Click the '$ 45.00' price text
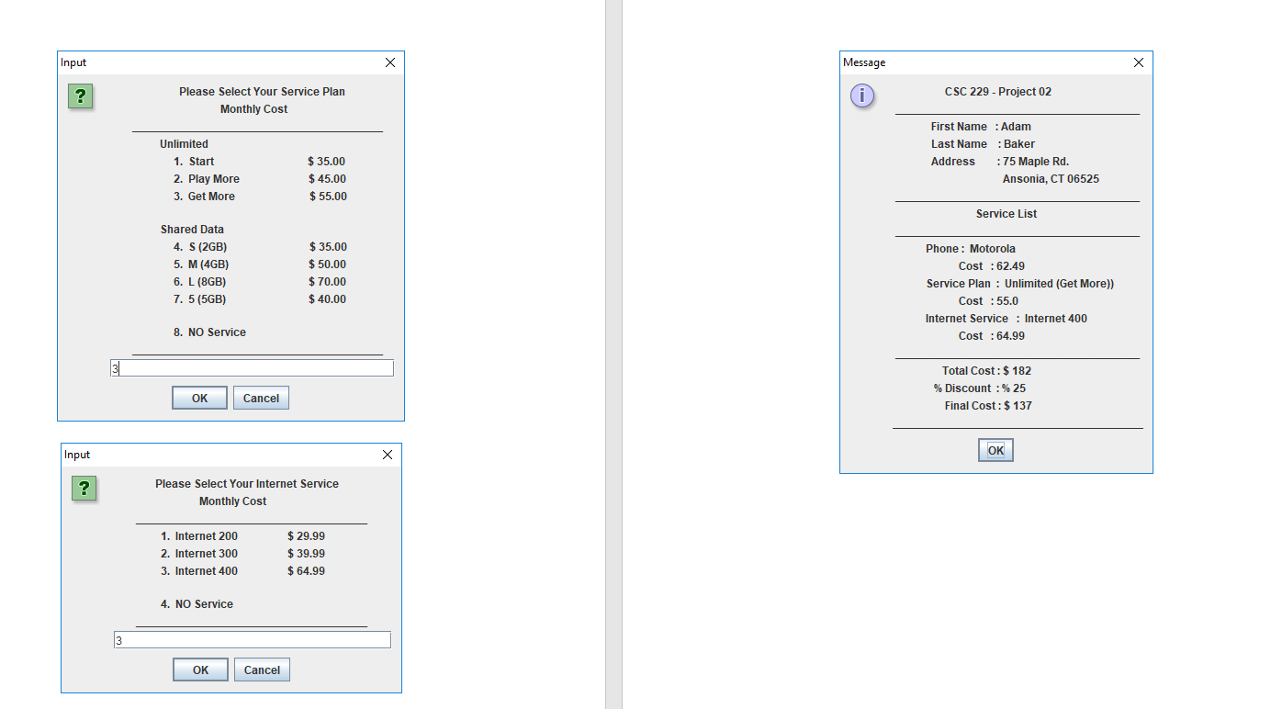 tap(327, 179)
